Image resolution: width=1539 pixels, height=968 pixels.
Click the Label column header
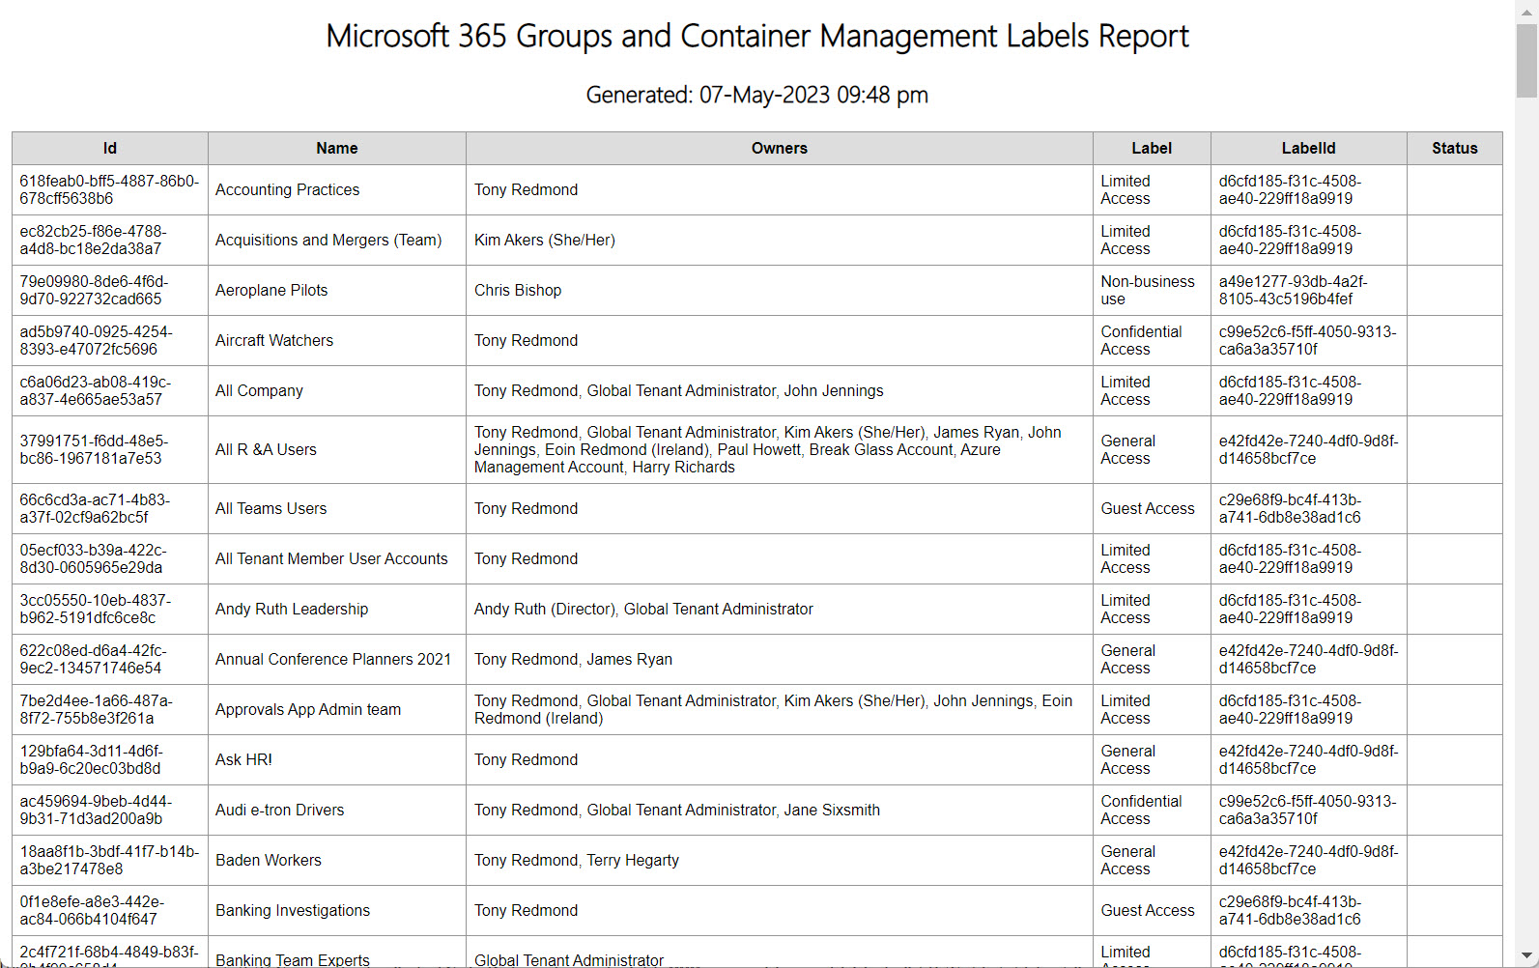1152,148
